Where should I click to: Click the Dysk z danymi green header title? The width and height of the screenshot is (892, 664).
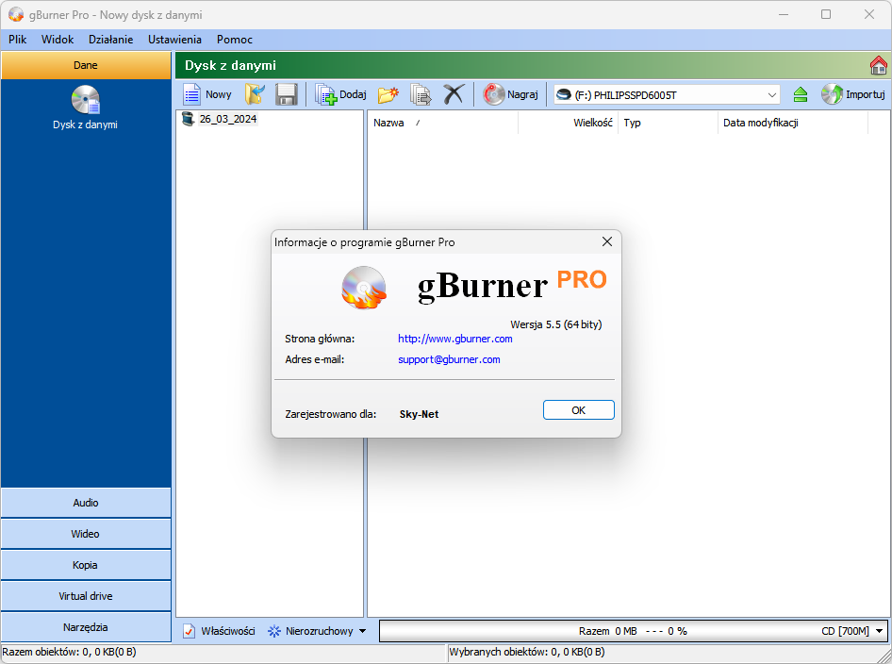230,65
